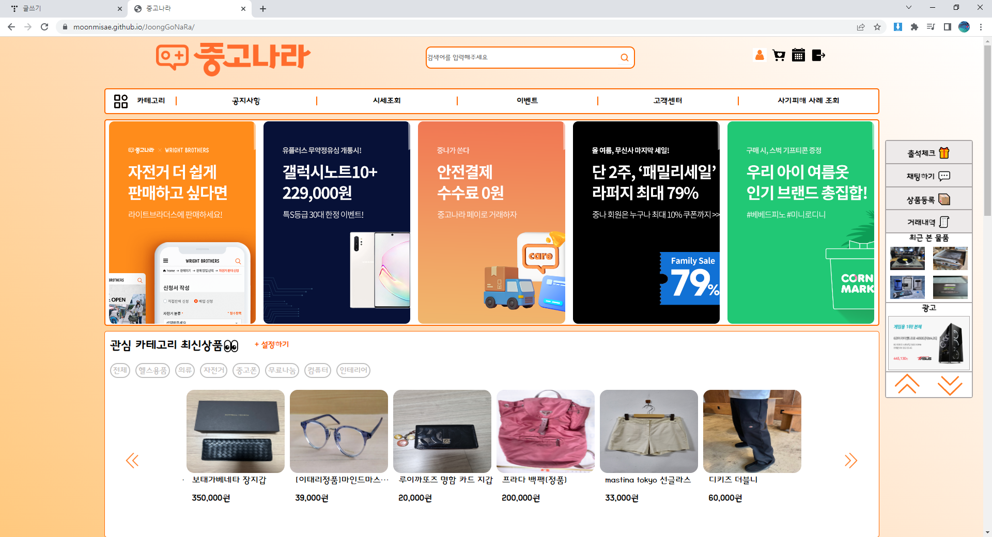Viewport: 992px width, 537px height.
Task: Open the 자전거 더 쉽게 banner
Action: tap(182, 223)
